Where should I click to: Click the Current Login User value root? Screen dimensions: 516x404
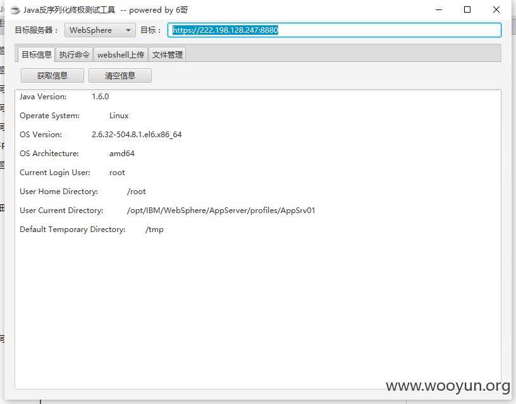[x=117, y=173]
